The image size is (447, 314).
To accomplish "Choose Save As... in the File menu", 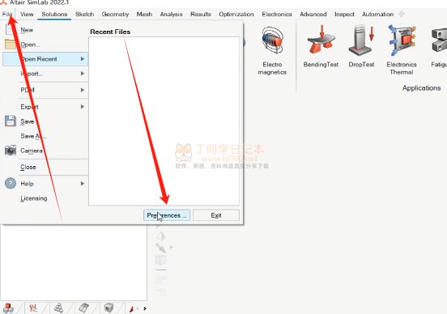I will click(33, 136).
